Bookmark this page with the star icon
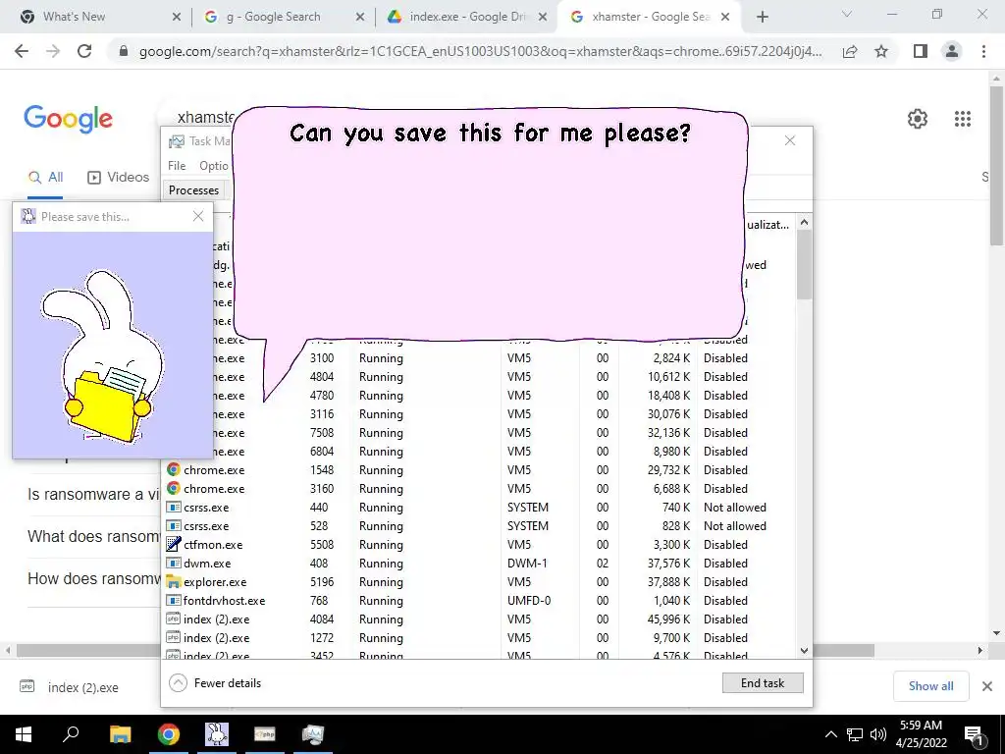Viewport: 1005px width, 754px height. tap(881, 51)
